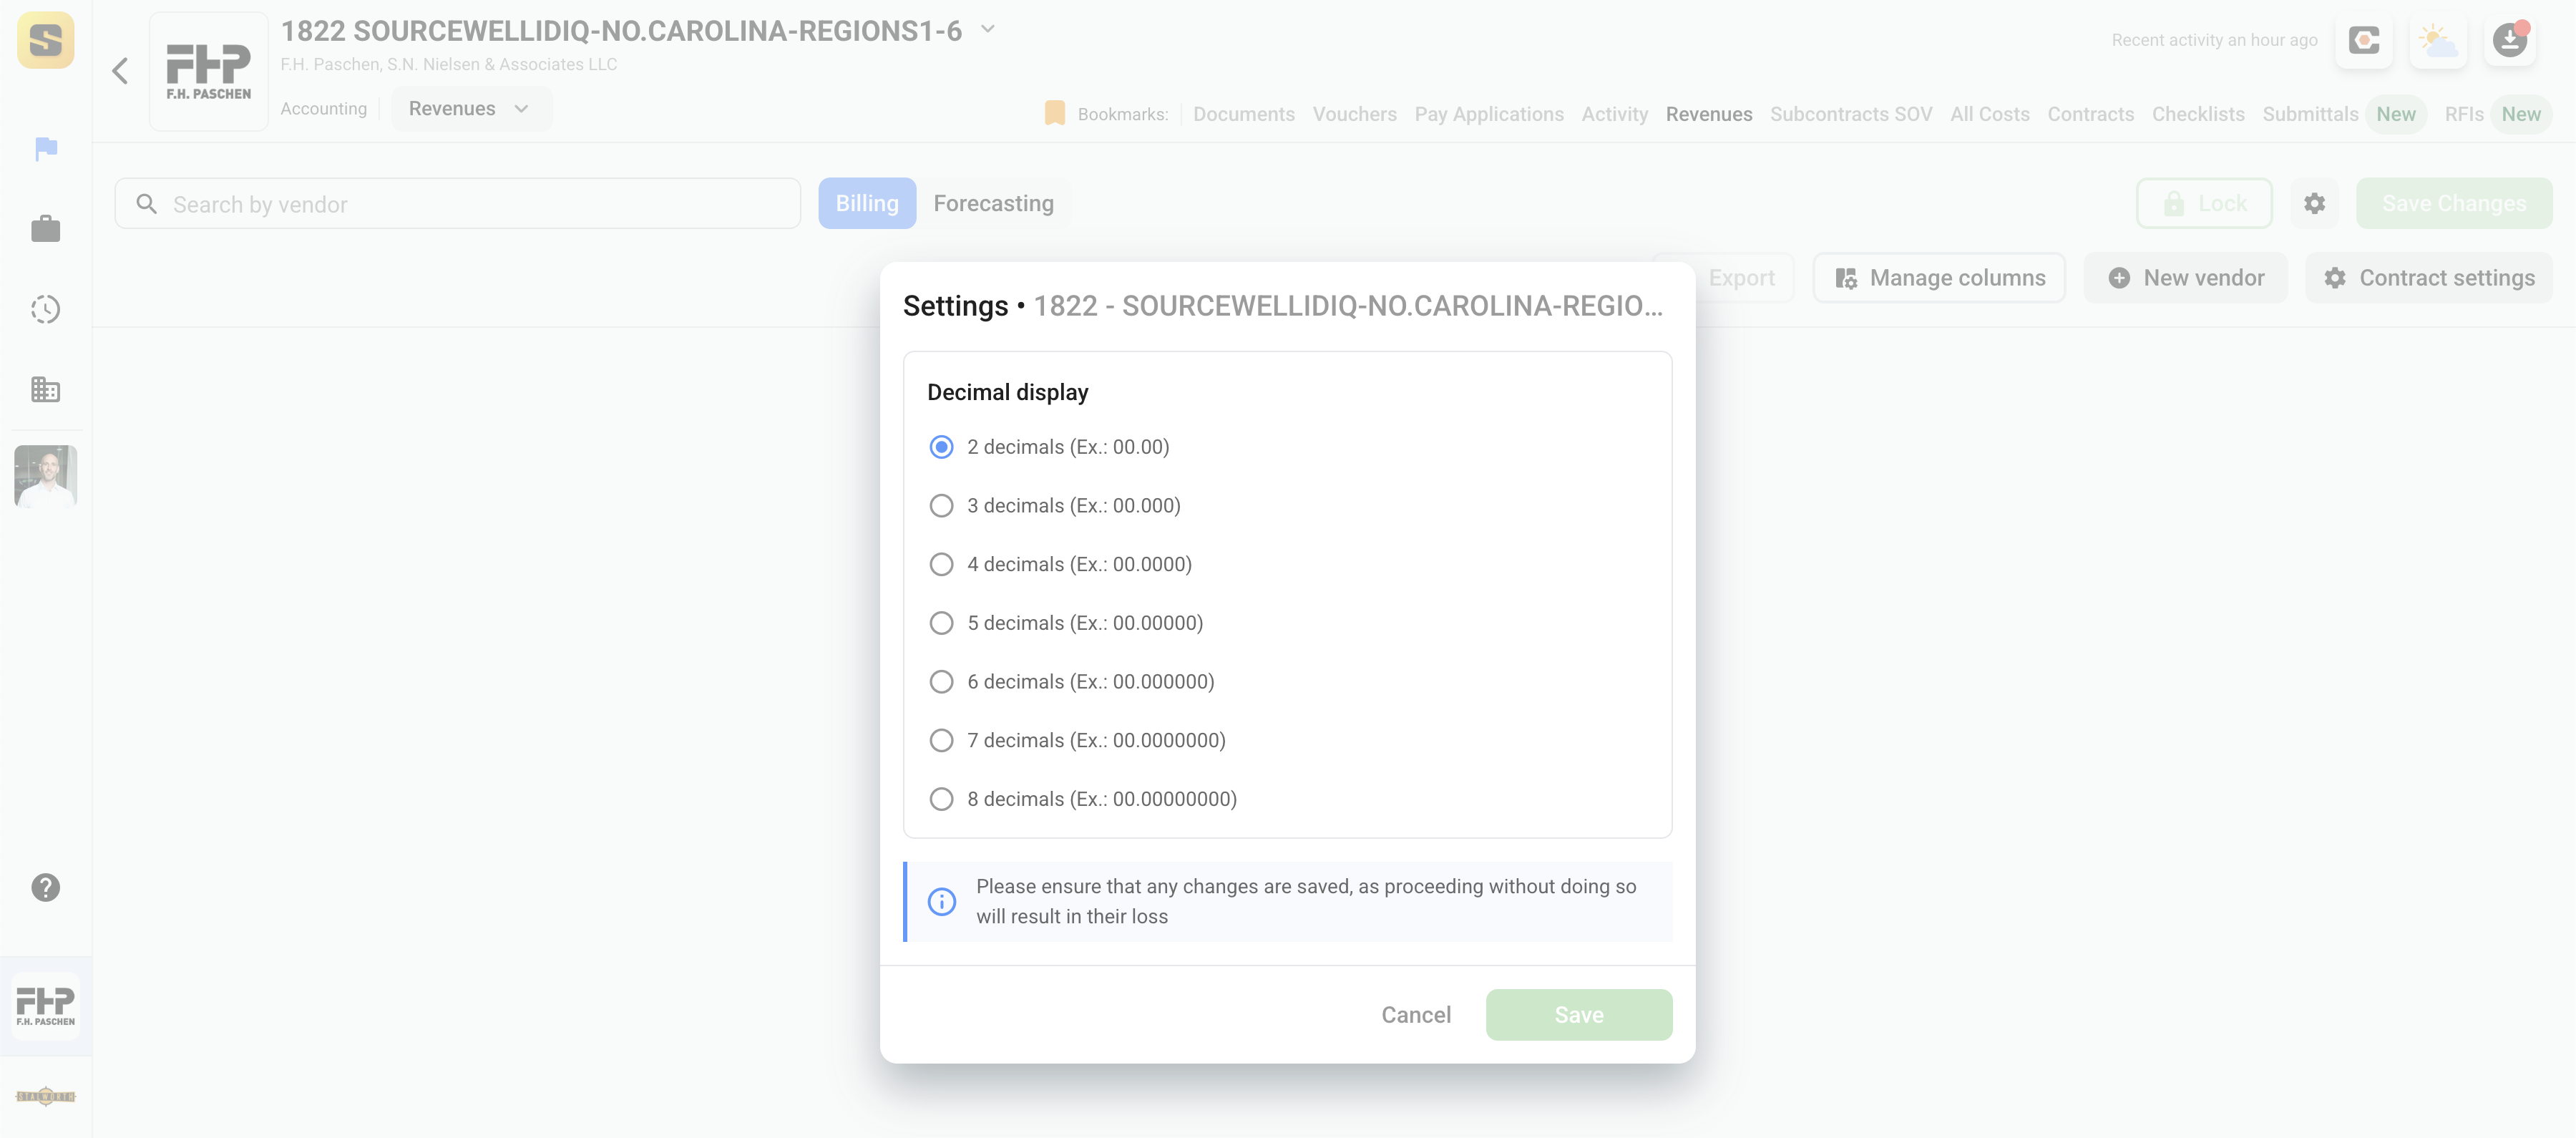Viewport: 2576px width, 1138px height.
Task: Click the Accounting breadcrumb label
Action: point(323,109)
